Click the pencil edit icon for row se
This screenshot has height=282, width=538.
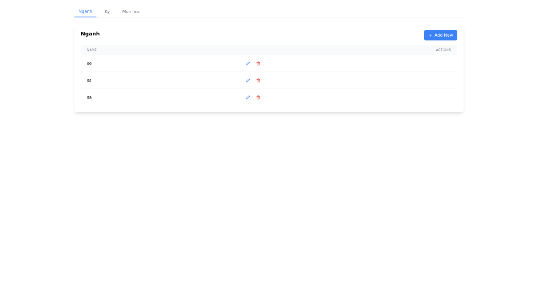pos(247,63)
